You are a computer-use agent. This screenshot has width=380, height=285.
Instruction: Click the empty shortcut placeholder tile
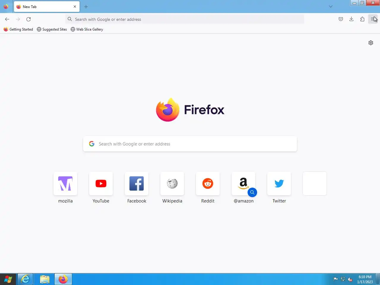tap(315, 183)
